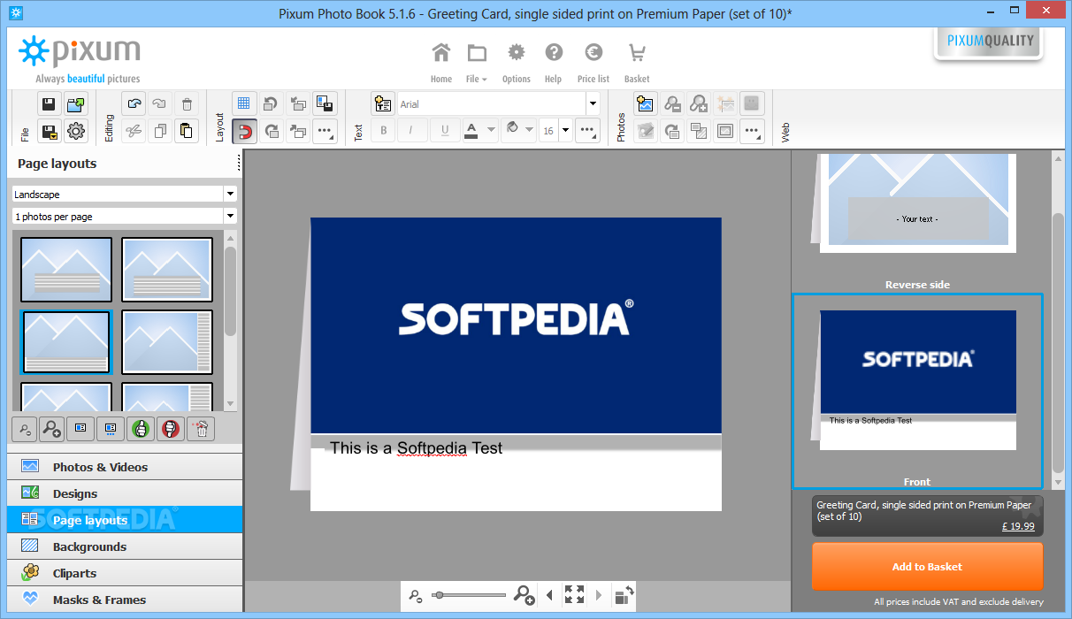Switch to the Cliparts tab
The image size is (1072, 619).
pyautogui.click(x=125, y=573)
